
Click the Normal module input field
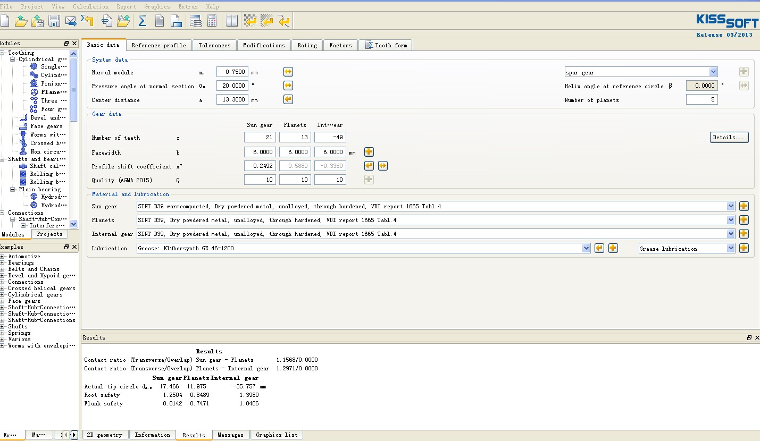pyautogui.click(x=232, y=72)
